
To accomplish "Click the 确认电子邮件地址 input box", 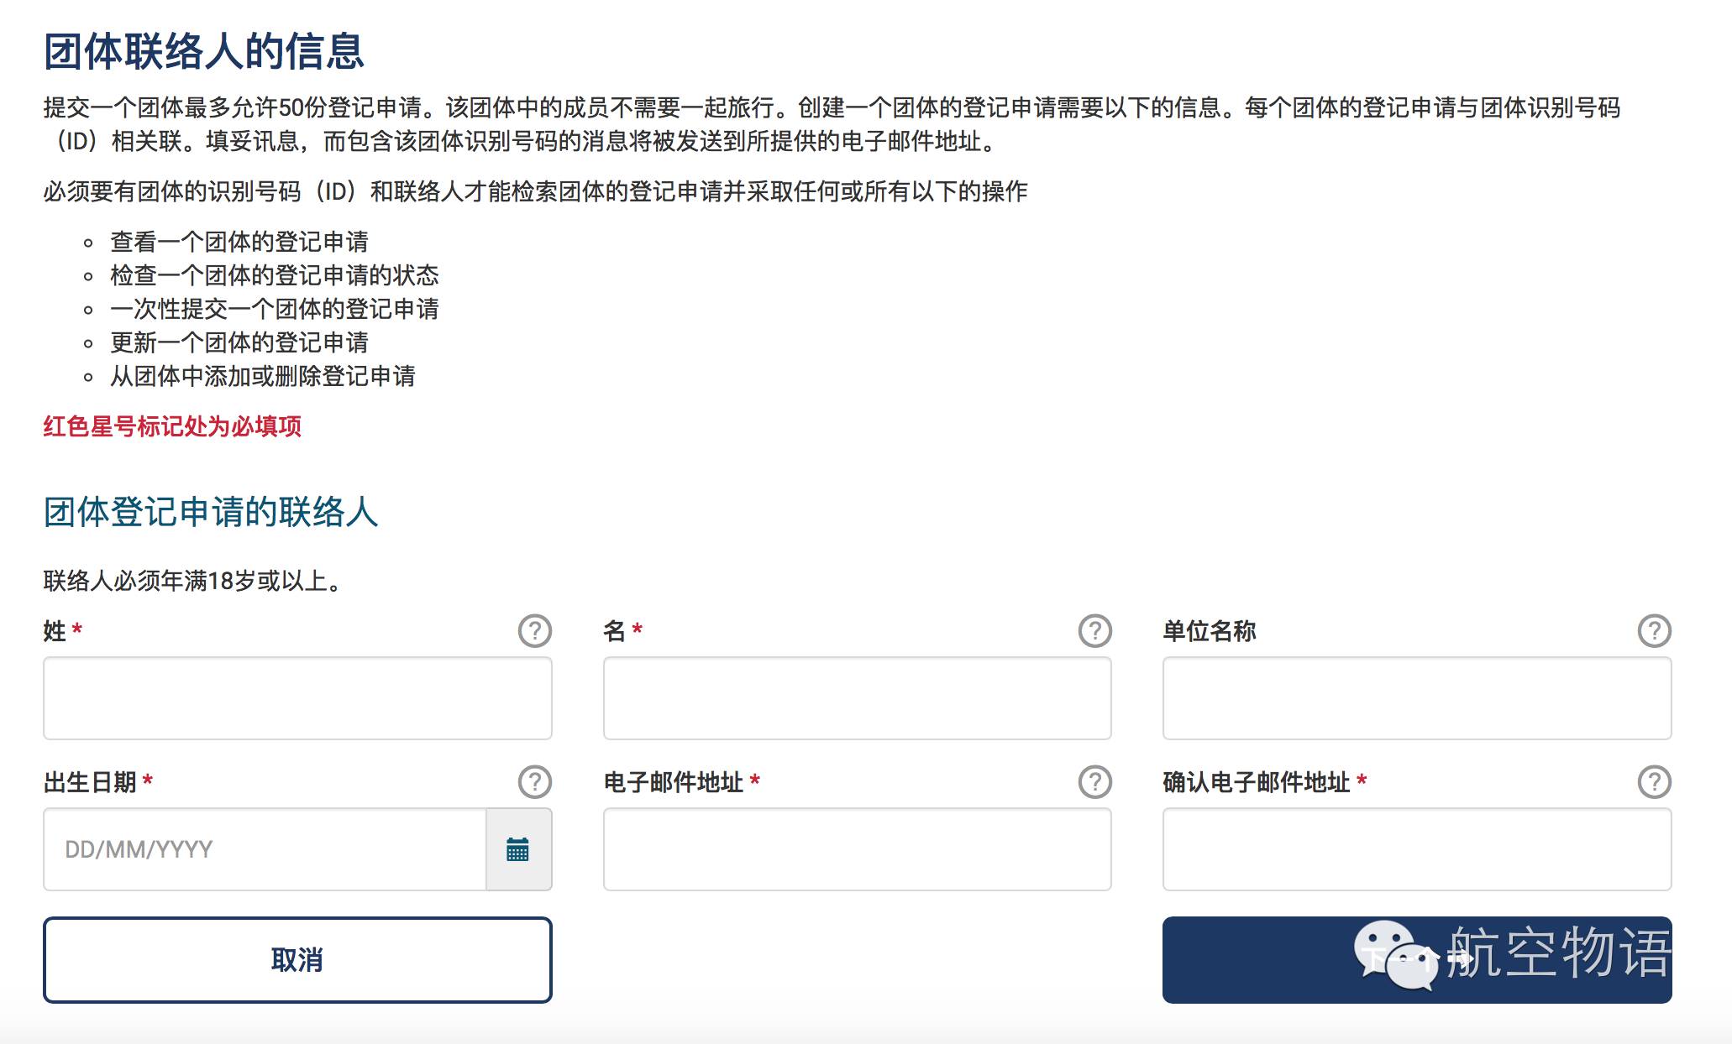I will pyautogui.click(x=1417, y=849).
